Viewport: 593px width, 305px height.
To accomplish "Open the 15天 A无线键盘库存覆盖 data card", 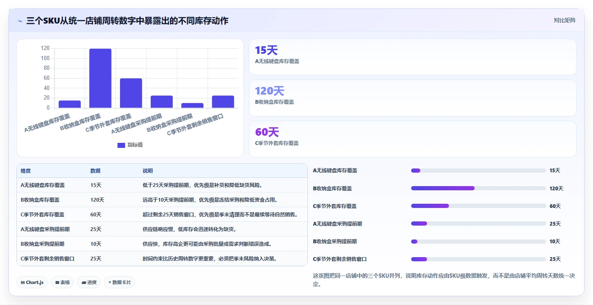I will [x=413, y=57].
